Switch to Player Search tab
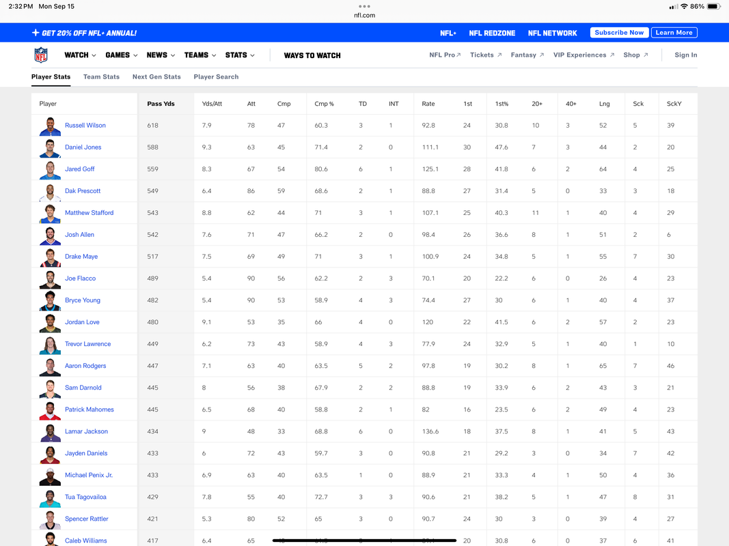Viewport: 729px width, 546px height. pyautogui.click(x=216, y=76)
